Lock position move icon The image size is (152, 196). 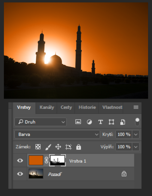click(x=58, y=147)
